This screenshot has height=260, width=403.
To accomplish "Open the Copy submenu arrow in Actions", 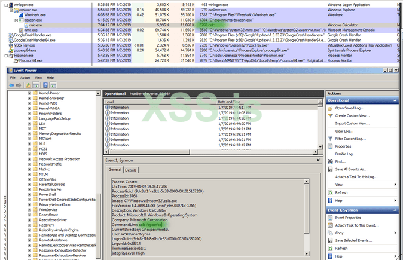I will pyautogui.click(x=395, y=233).
